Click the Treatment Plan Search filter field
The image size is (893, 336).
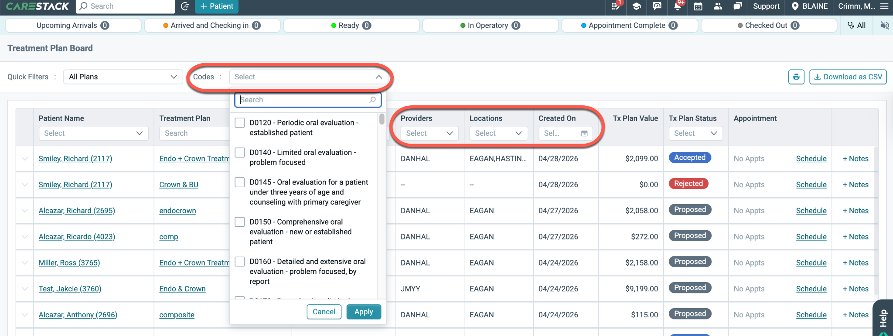(x=194, y=133)
